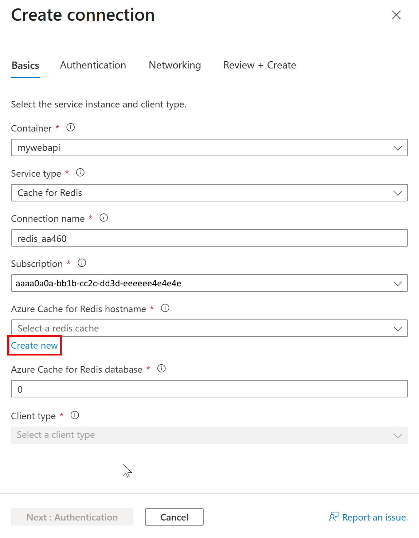Image resolution: width=419 pixels, height=538 pixels.
Task: Open the Subscription dropdown
Action: [x=209, y=283]
